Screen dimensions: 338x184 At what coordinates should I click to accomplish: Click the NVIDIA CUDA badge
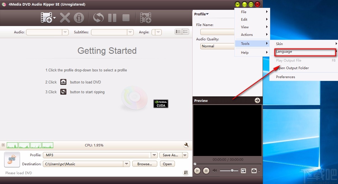pyautogui.click(x=161, y=104)
